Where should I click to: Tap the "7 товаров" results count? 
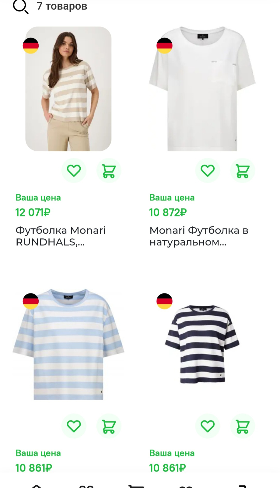coord(62,6)
